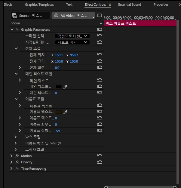Reset 메인 텍스트 color parameter
This screenshot has height=188, width=181.
tap(100, 86)
